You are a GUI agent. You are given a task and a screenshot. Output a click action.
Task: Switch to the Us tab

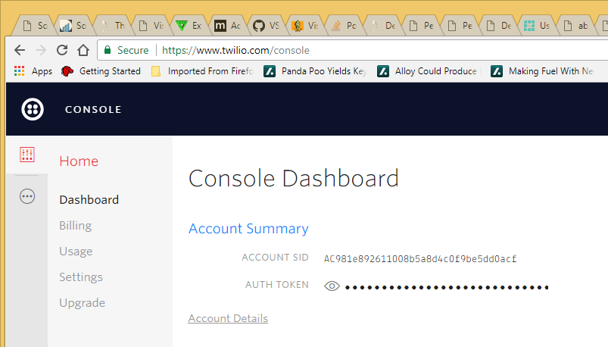537,26
